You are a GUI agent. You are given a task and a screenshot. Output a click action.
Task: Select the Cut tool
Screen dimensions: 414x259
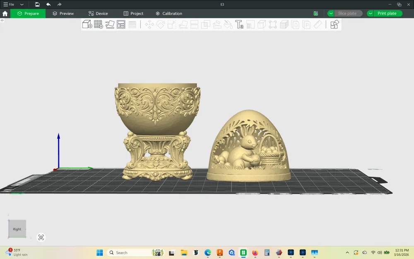point(194,24)
